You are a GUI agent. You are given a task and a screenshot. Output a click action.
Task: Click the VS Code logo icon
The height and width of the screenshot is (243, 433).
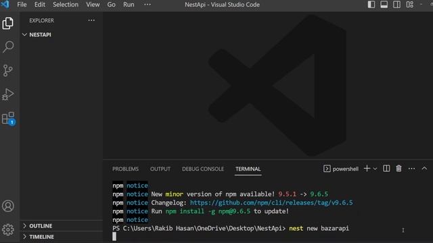(5, 5)
